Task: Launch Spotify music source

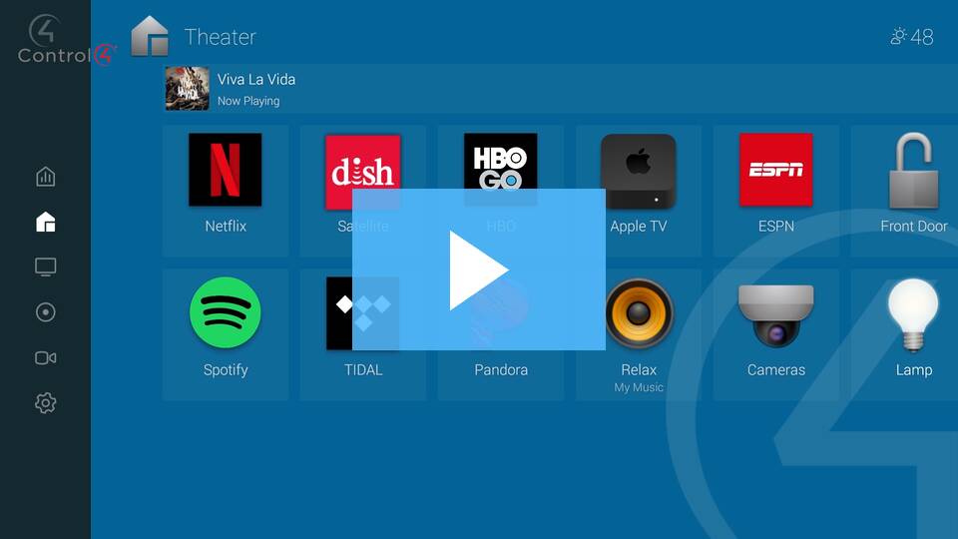Action: tap(225, 334)
